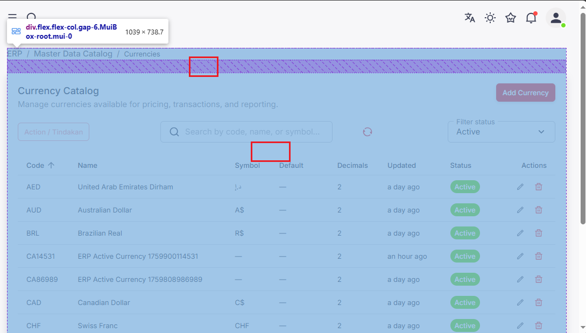Edit the AED currency row
The width and height of the screenshot is (586, 333).
[520, 187]
